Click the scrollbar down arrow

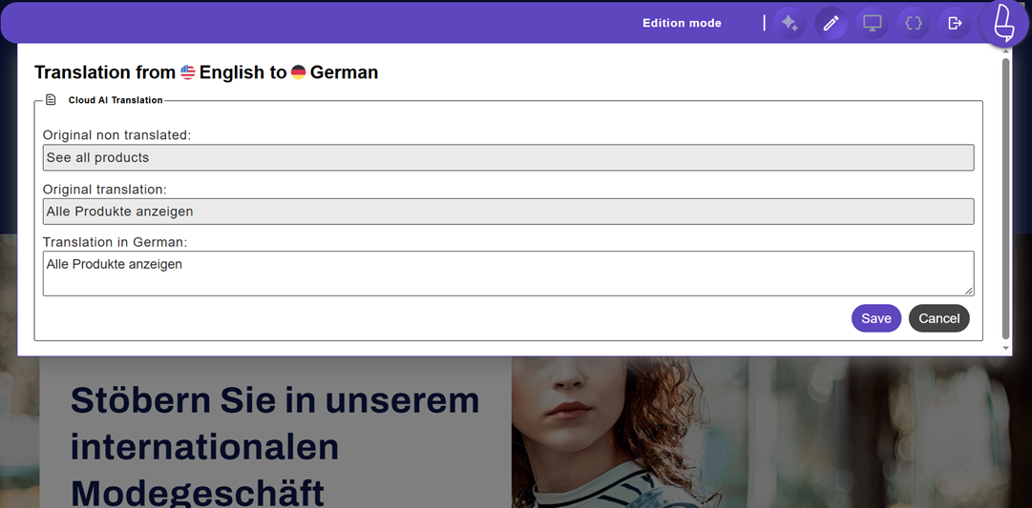pyautogui.click(x=1005, y=348)
